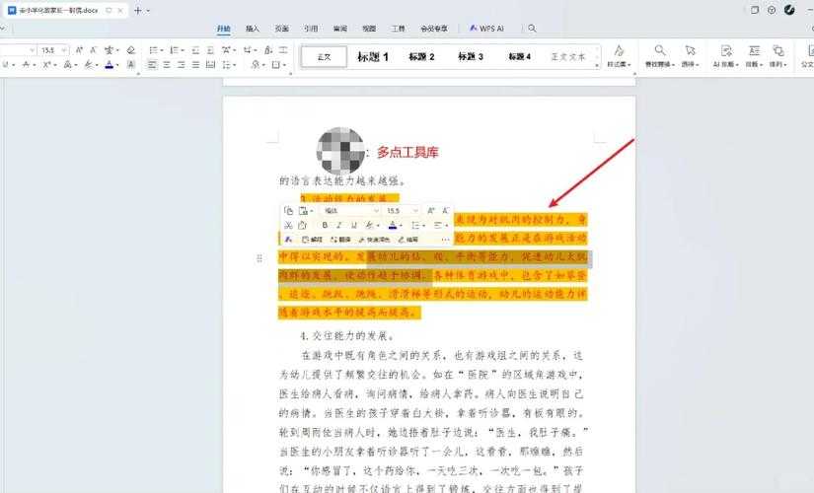The image size is (814, 493).
Task: Click cut scissors icon in floating toolbar
Action: coord(288,225)
